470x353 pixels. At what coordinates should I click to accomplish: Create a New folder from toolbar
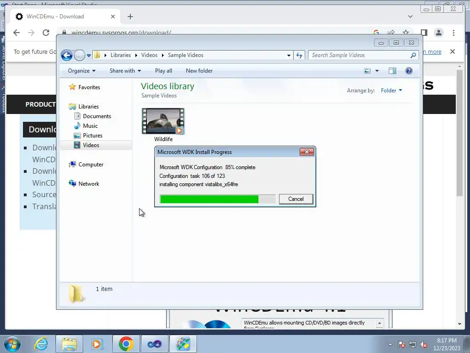(199, 71)
